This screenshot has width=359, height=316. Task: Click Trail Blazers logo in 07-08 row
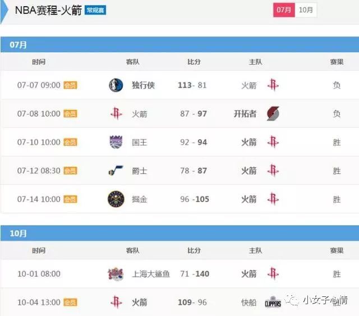(273, 113)
